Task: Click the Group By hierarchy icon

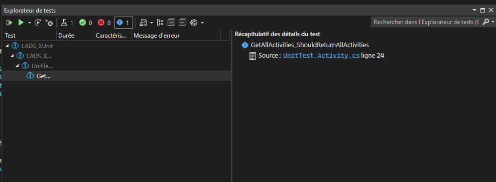Action: click(x=160, y=23)
